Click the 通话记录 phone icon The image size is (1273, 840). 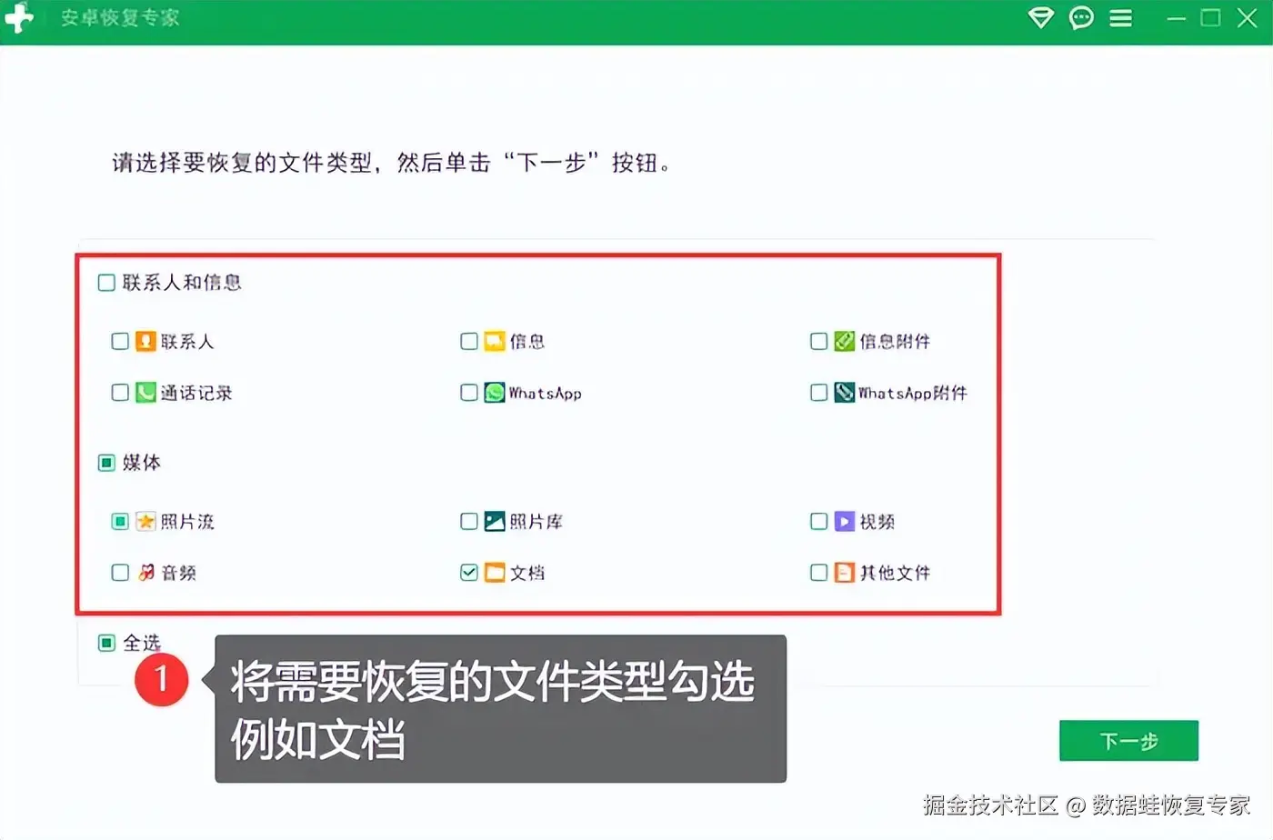pyautogui.click(x=145, y=393)
